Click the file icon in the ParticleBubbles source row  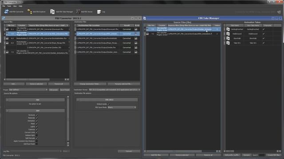pos(7,38)
